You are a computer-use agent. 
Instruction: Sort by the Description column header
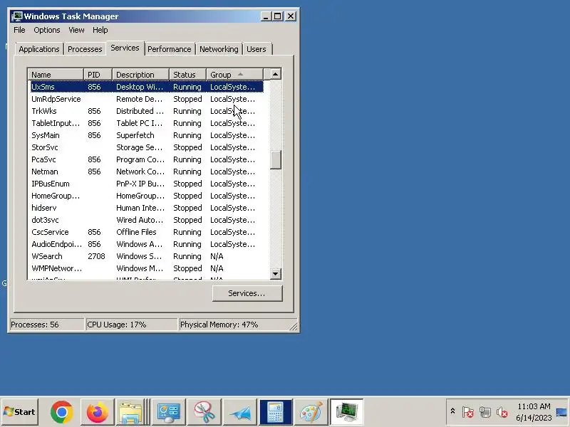[140, 75]
